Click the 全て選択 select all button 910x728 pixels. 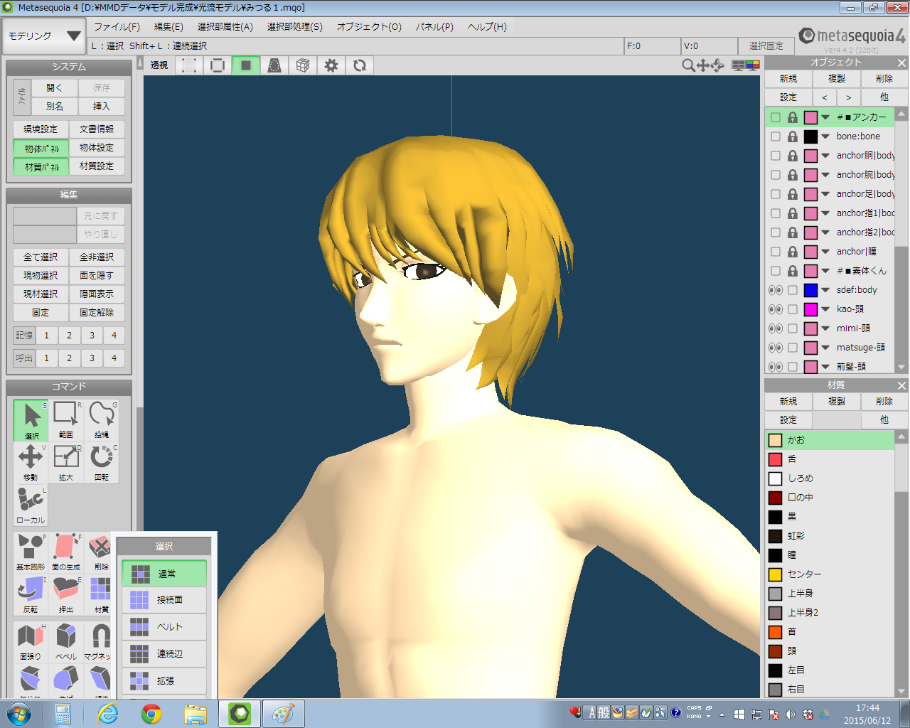point(41,257)
